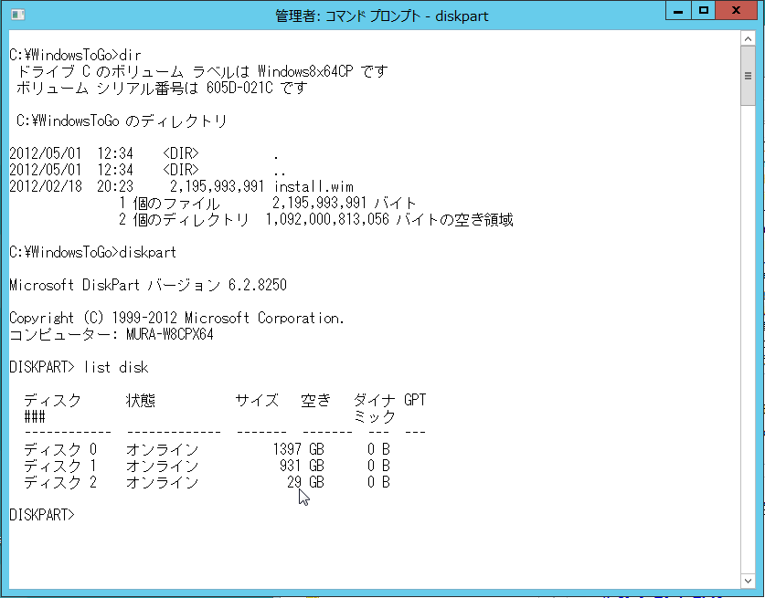Click the 29 GB size value
The width and height of the screenshot is (765, 598).
(x=305, y=482)
